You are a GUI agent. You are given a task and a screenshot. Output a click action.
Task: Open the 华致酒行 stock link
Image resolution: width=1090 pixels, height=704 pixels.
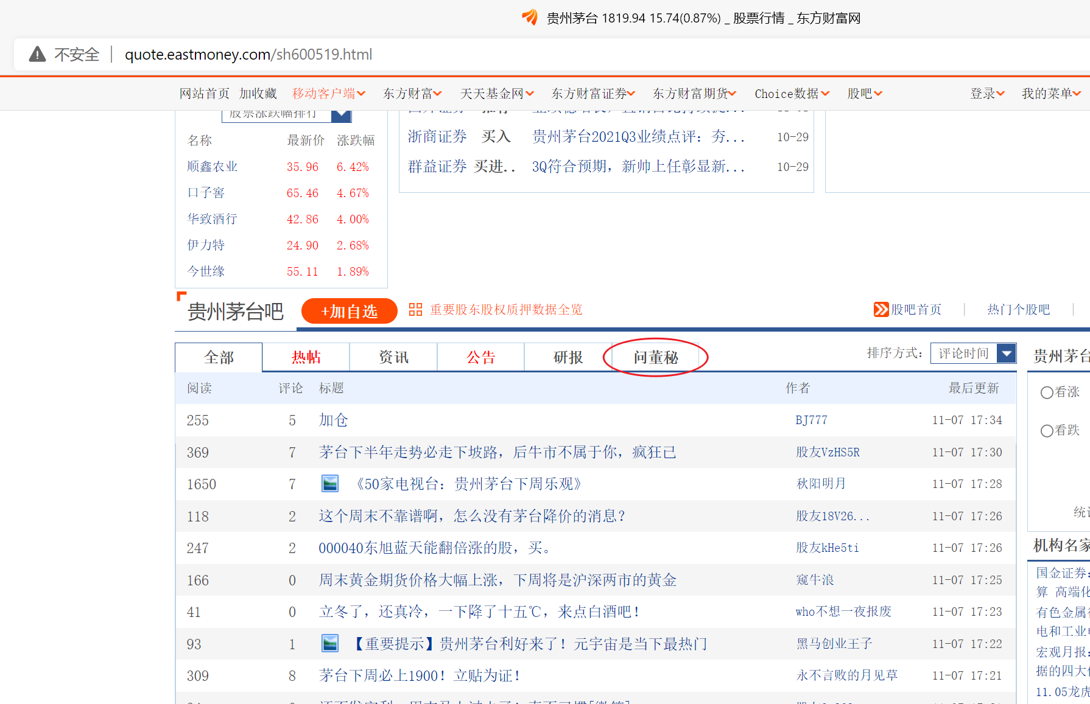coord(212,219)
